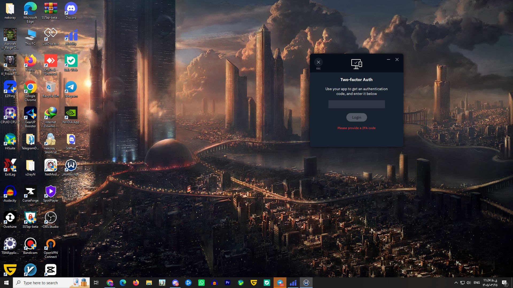513x288 pixels.
Task: Change the ENG input language
Action: (x=477, y=283)
